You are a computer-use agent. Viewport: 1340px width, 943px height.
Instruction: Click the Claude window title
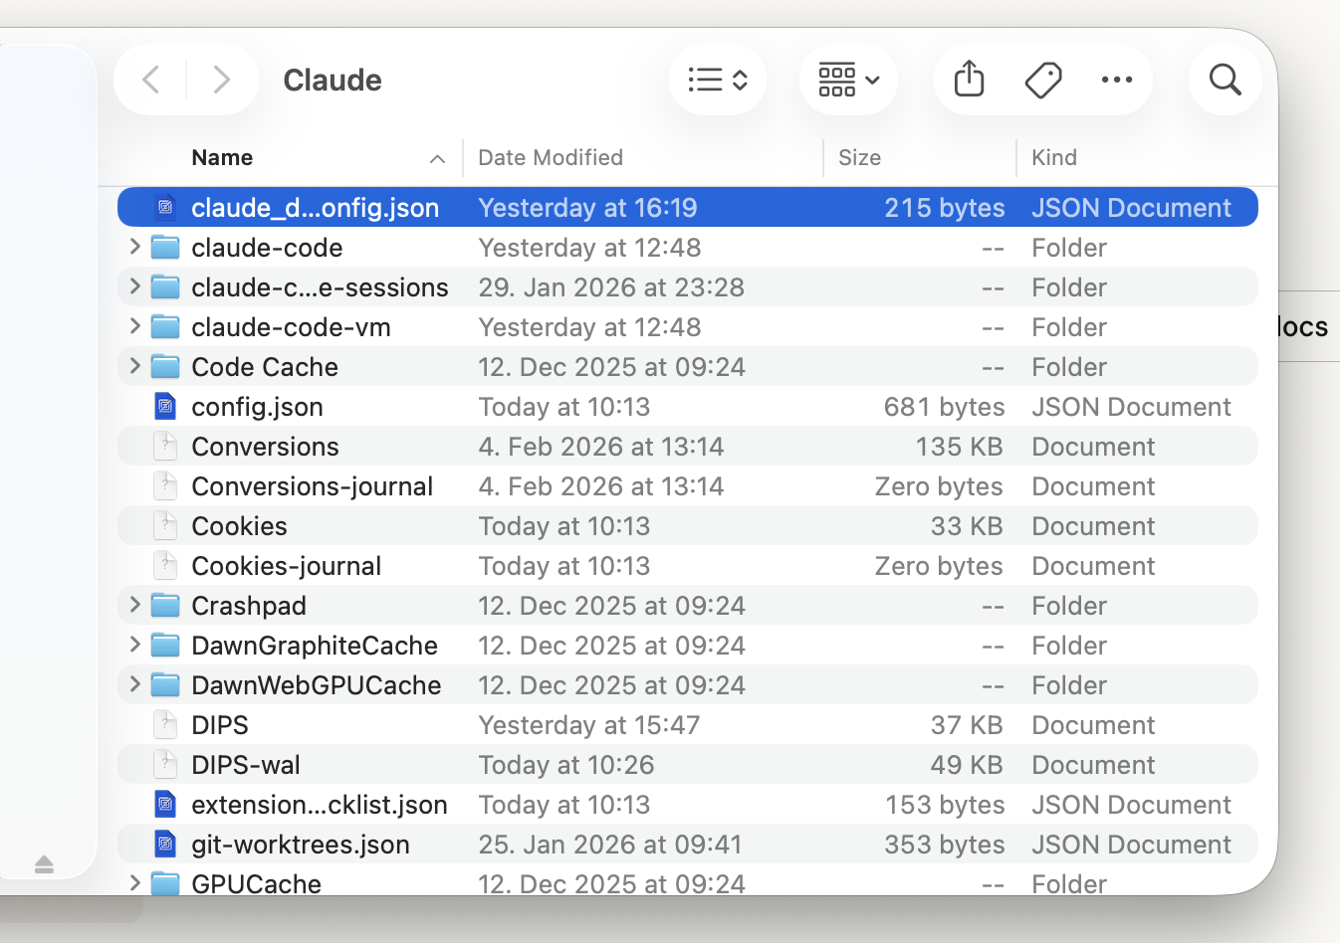[333, 80]
